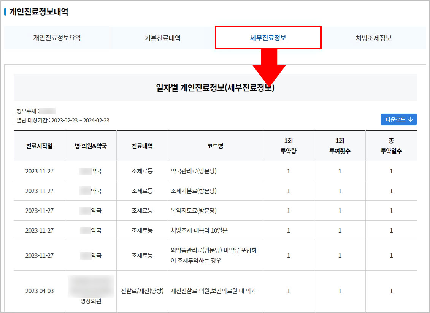Click the 병·의원&약국 column header
Viewport: 430px width, 313px height.
pos(90,146)
